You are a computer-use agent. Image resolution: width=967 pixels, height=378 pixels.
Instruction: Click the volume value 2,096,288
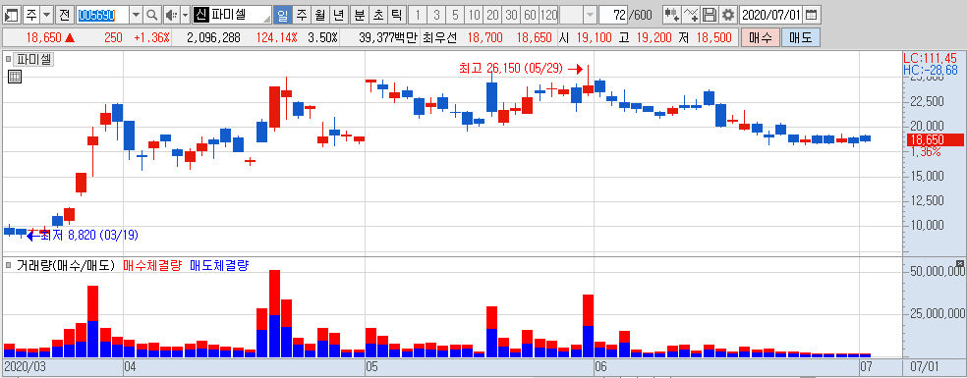[x=213, y=37]
